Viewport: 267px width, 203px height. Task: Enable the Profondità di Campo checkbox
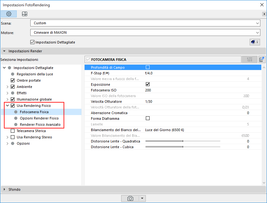[x=148, y=67]
